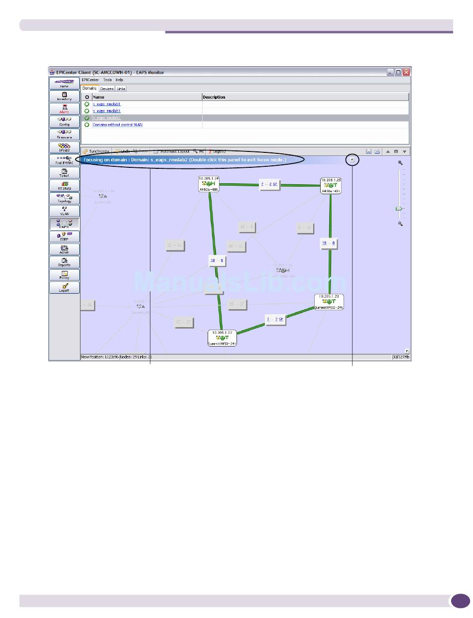Click Fit to fit map in view
473x618 pixels.
(x=199, y=151)
